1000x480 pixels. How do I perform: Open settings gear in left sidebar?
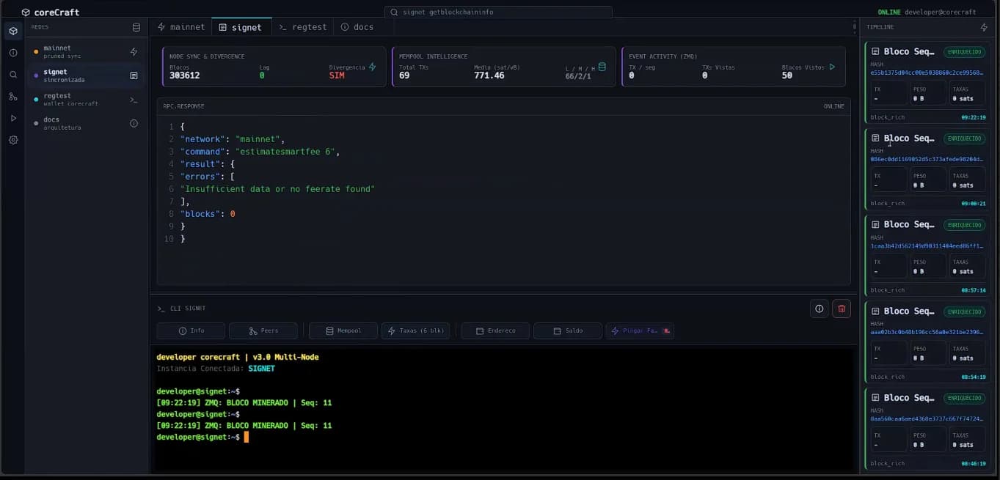click(x=13, y=140)
